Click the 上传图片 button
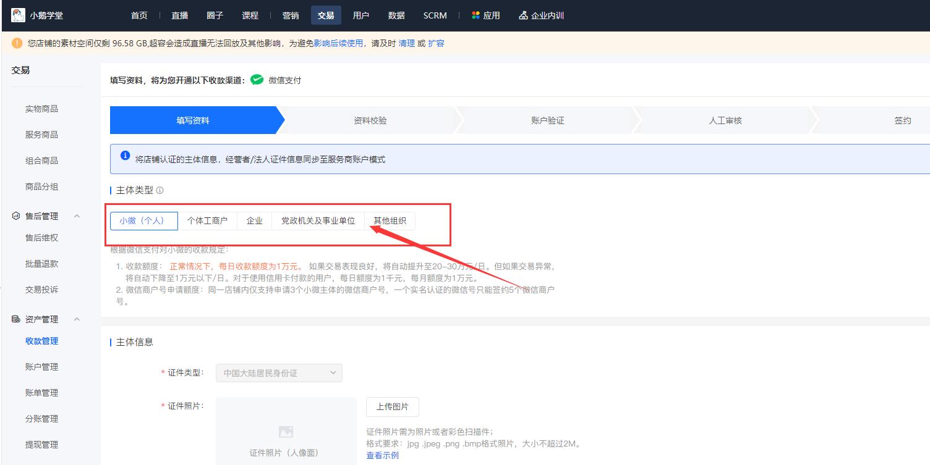This screenshot has height=465, width=930. [392, 407]
